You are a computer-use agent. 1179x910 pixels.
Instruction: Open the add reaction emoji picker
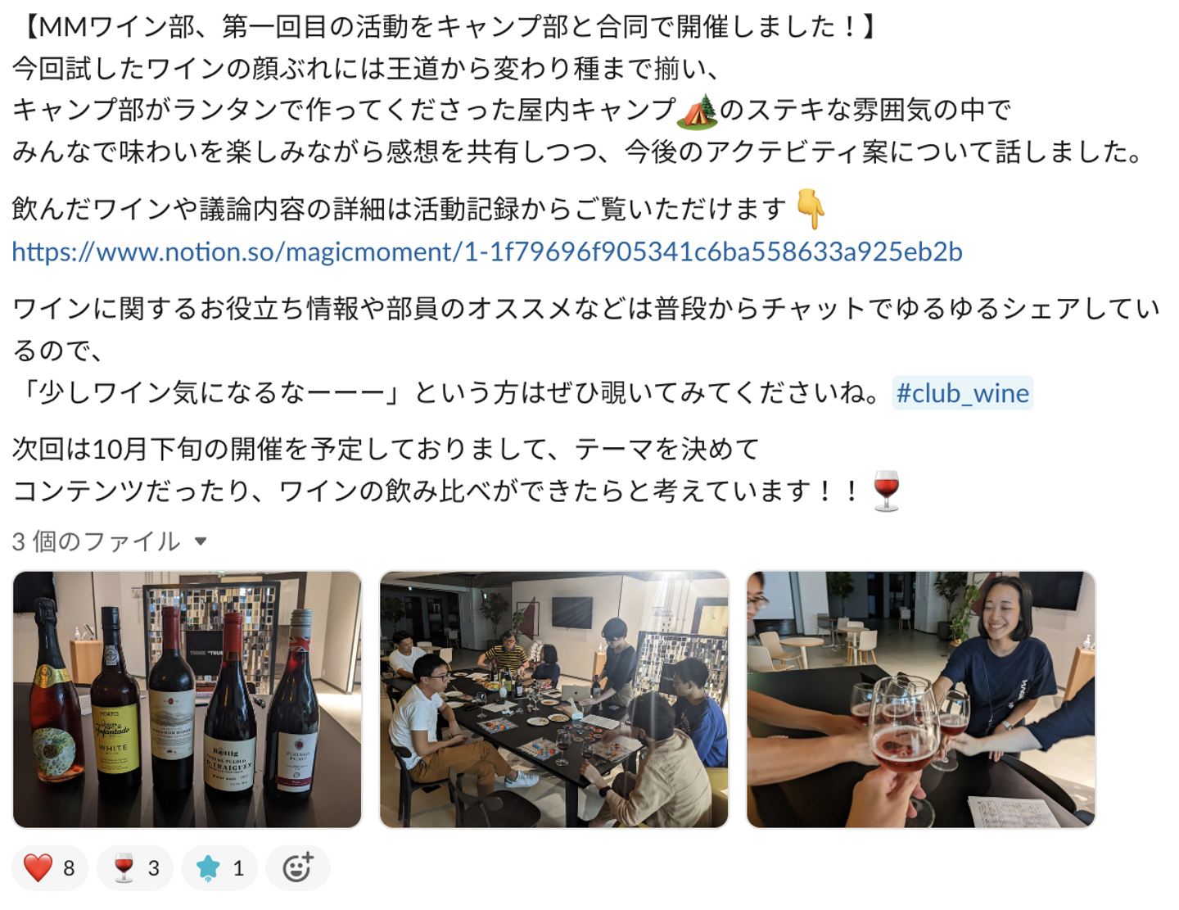click(x=298, y=867)
